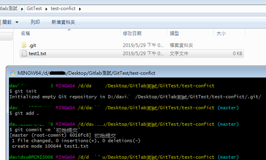Viewport: 266px width, 160px height.
Task: Click the 文字文件 type cell
Action: [179, 54]
